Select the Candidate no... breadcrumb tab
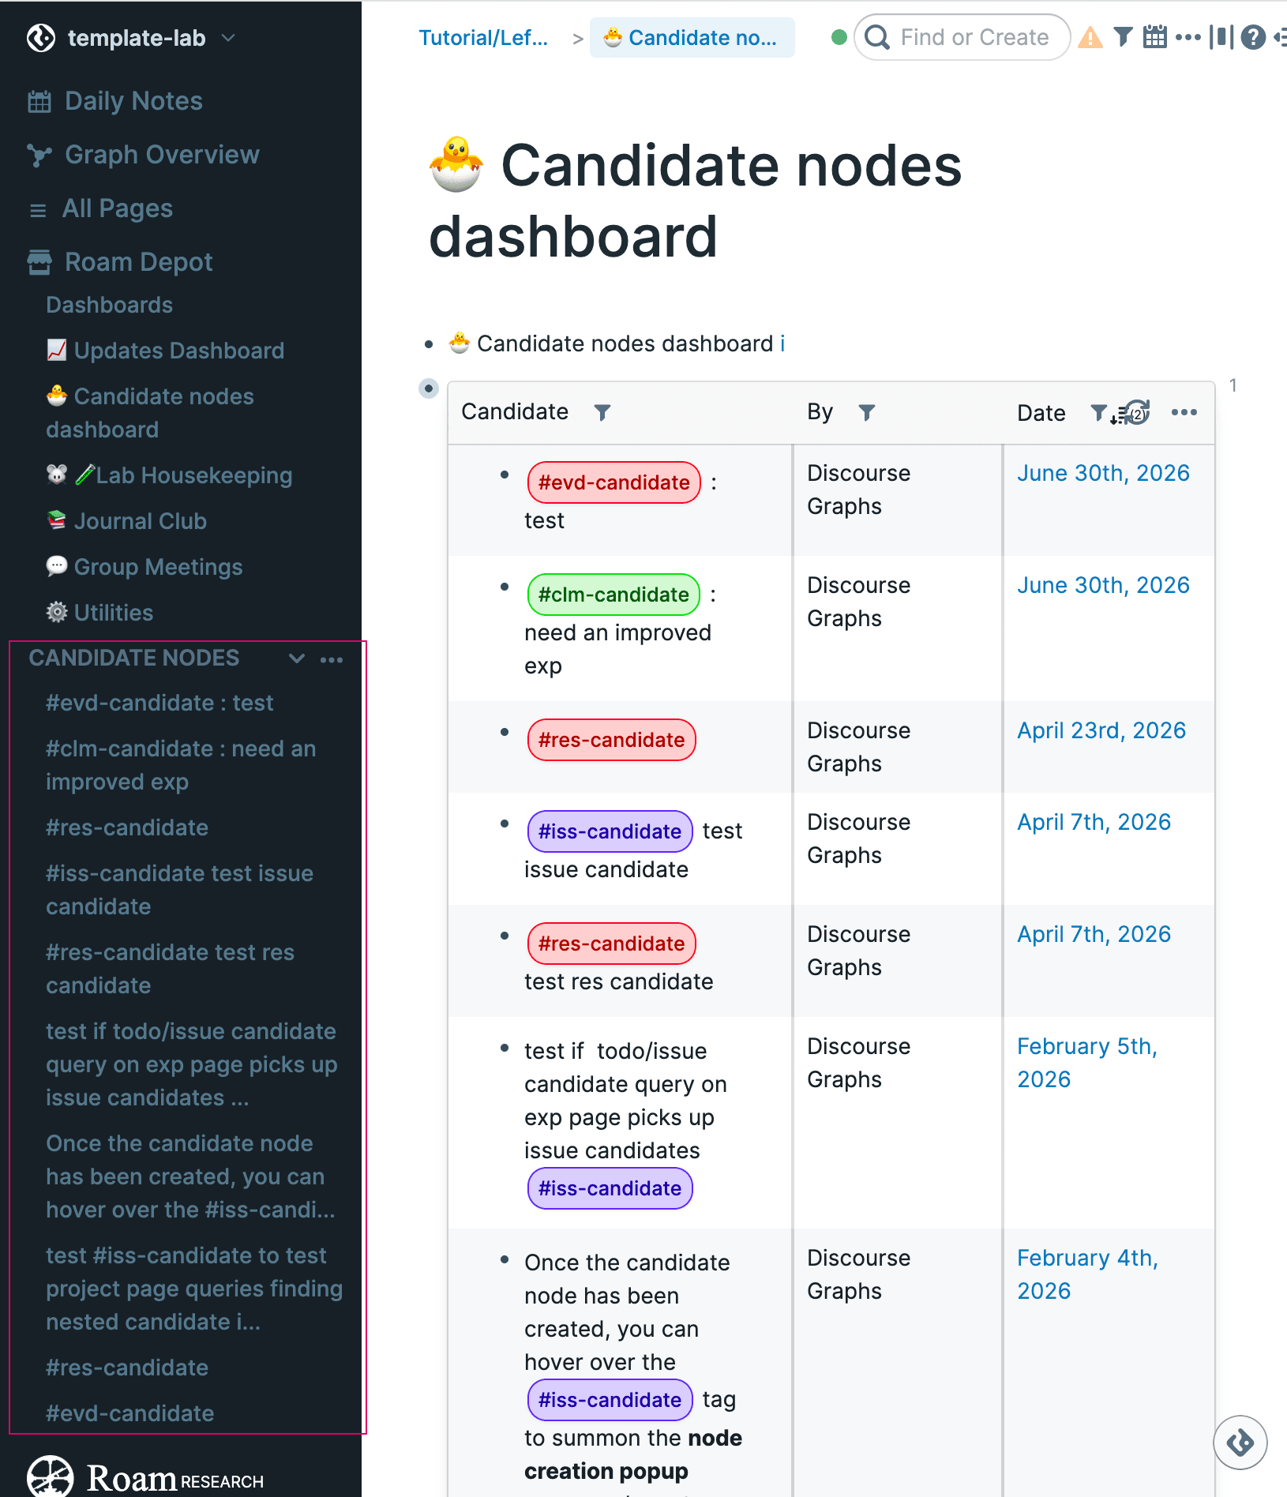The height and width of the screenshot is (1497, 1287). 692,38
